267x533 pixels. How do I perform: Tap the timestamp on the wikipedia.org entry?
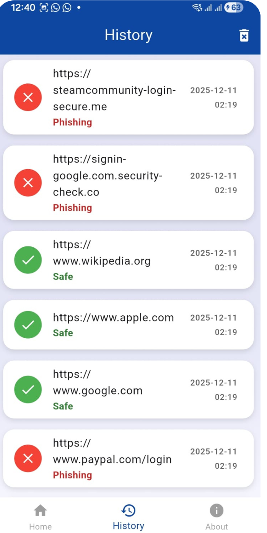tap(213, 260)
